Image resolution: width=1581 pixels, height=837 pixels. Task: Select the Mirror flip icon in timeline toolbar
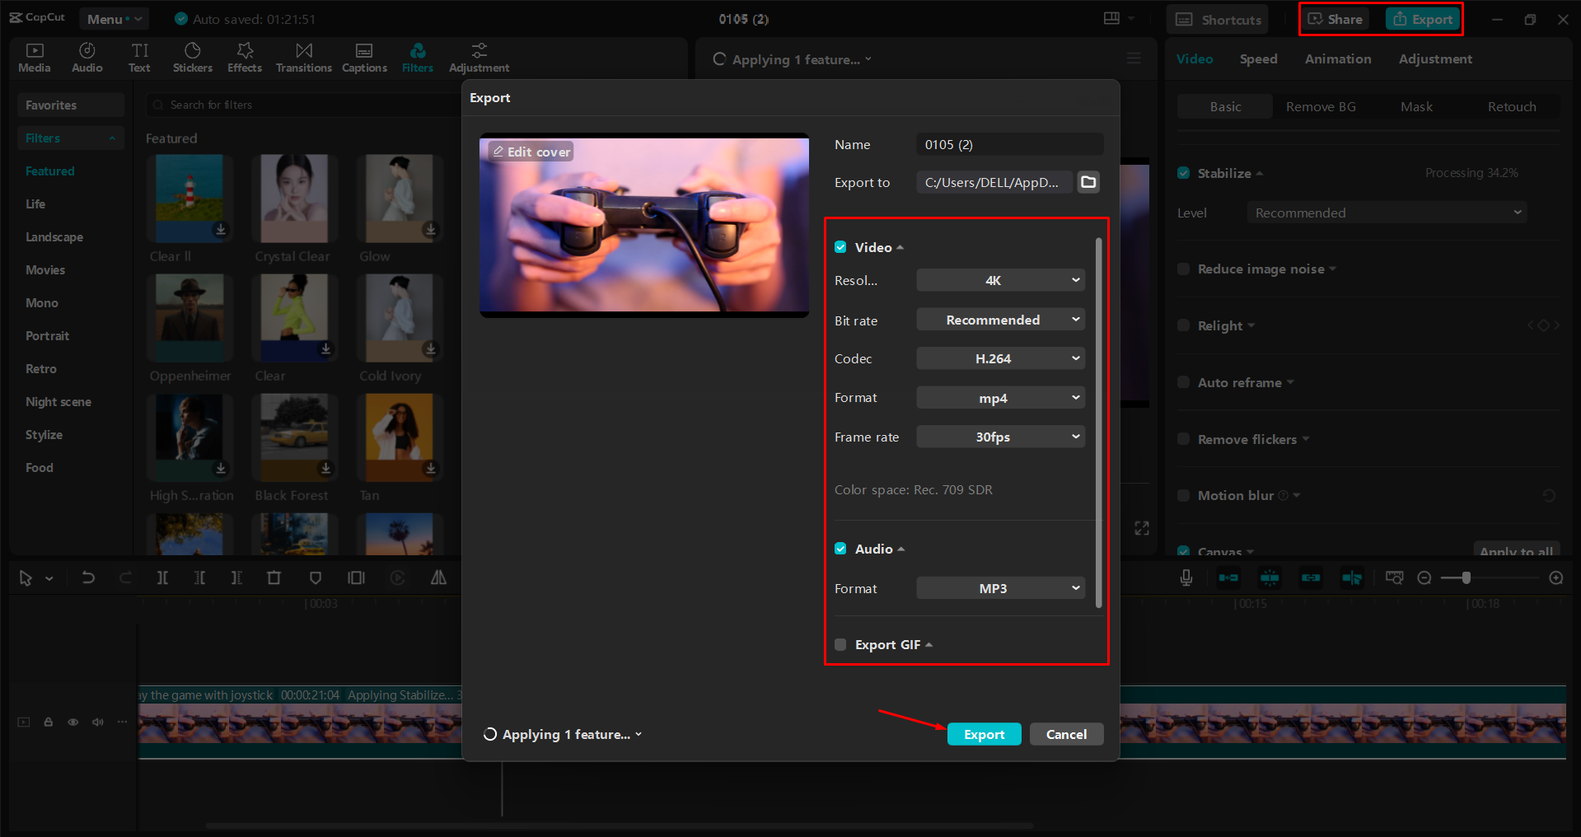point(438,577)
